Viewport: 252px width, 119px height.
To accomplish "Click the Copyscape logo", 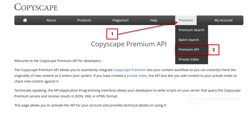I will 36,7.
